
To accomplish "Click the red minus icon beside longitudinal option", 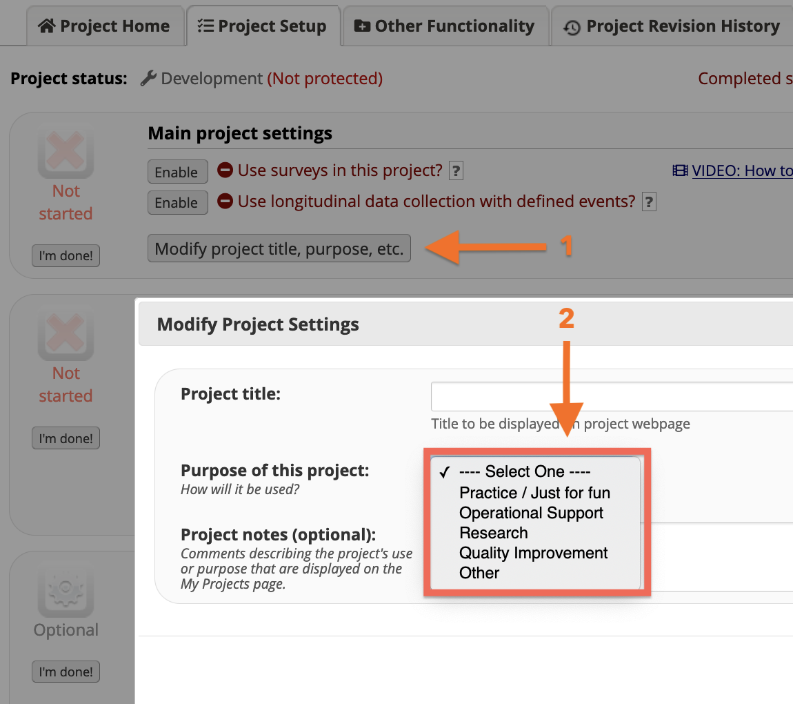I will pos(225,202).
